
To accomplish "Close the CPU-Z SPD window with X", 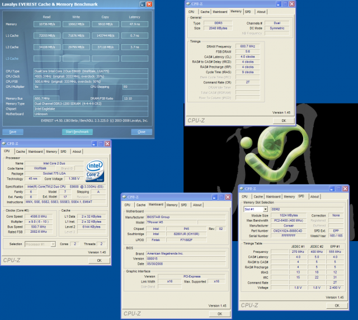I will (x=345, y=189).
